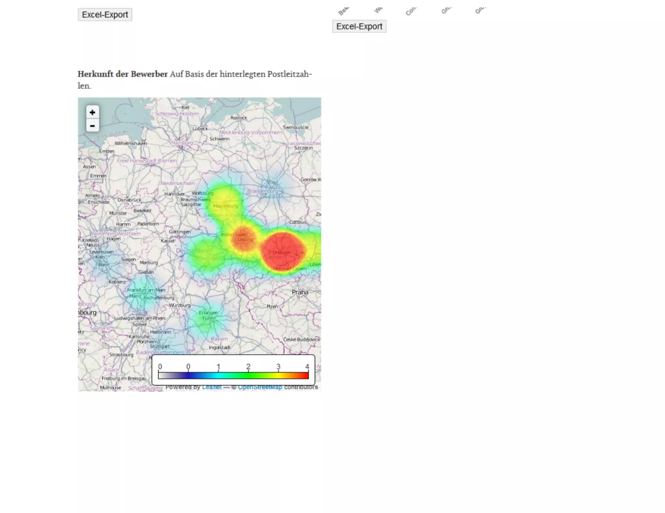The image size is (665, 513).
Task: Zoom in the map with plus button
Action: [93, 112]
